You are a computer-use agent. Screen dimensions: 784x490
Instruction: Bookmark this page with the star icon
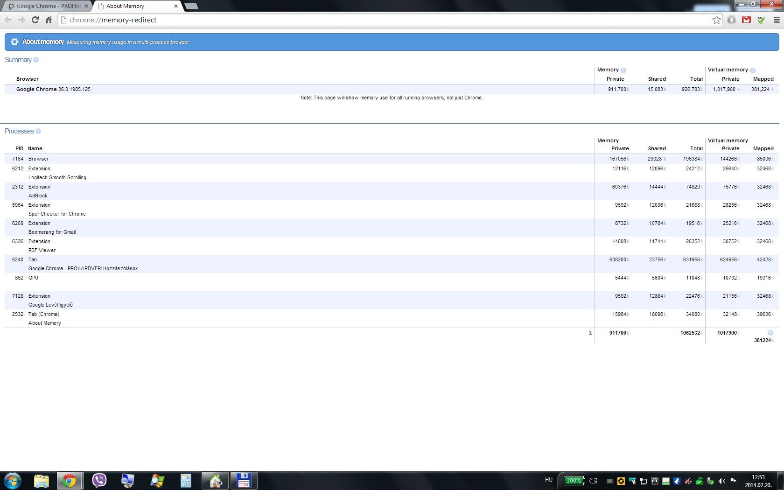[x=716, y=20]
